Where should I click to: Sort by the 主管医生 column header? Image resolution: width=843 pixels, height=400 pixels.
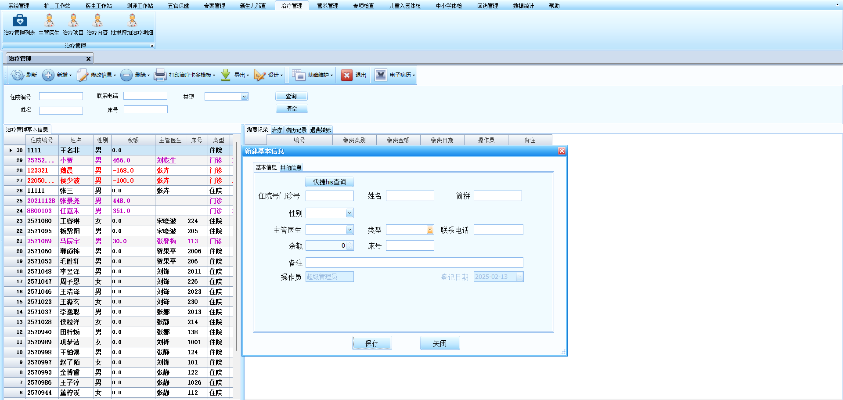[170, 140]
